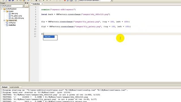This screenshot has height=102, width=181.
Task: Click "Program 'moai.exe' started" output line
Action: (x=37, y=92)
